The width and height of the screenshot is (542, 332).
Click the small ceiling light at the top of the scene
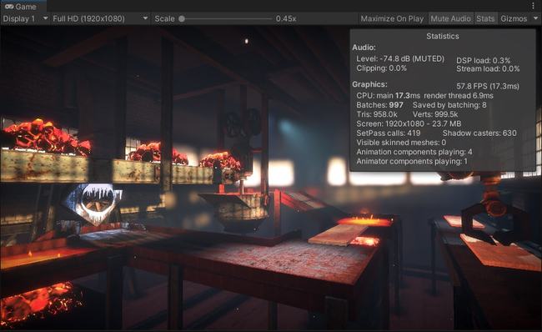click(x=247, y=41)
